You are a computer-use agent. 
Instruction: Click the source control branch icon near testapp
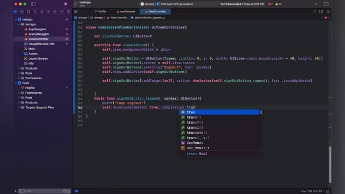(x=76, y=4)
